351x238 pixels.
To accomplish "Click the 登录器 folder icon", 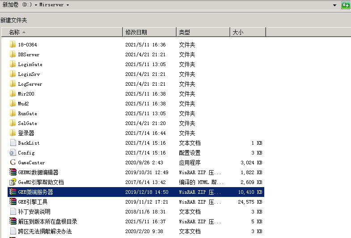I will click(x=13, y=133).
